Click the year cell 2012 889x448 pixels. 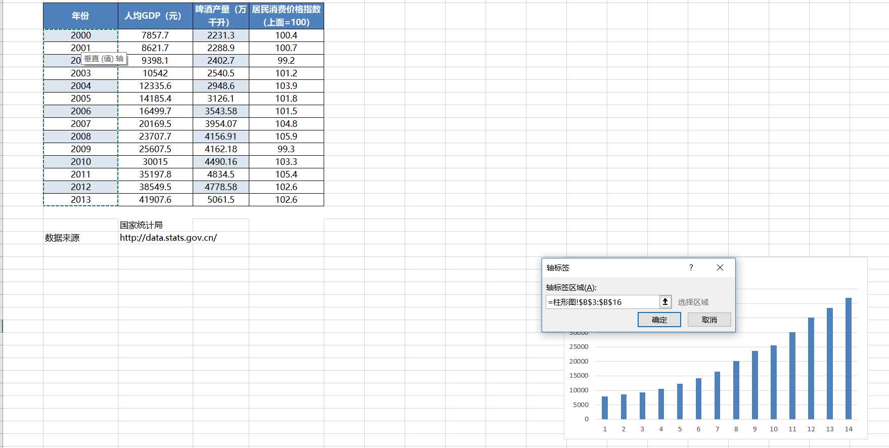(81, 187)
